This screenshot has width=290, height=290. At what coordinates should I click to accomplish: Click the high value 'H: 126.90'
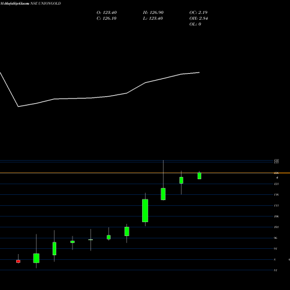tap(153, 13)
